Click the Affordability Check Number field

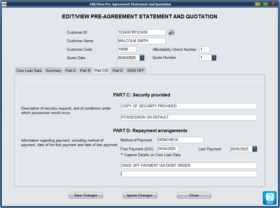click(205, 49)
